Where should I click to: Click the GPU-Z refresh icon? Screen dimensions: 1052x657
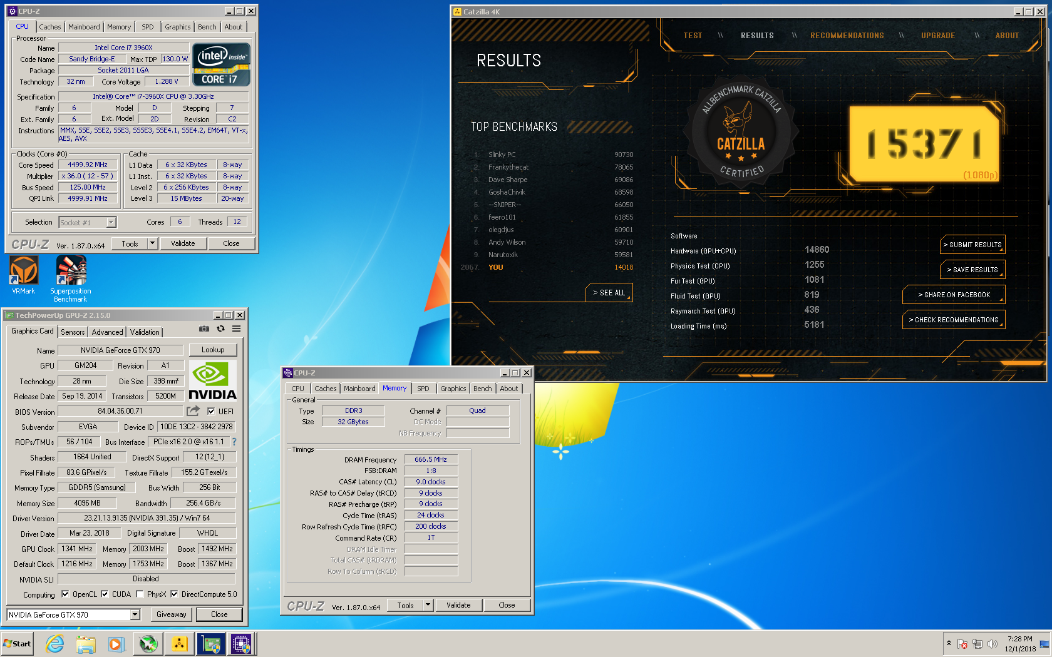coord(220,328)
